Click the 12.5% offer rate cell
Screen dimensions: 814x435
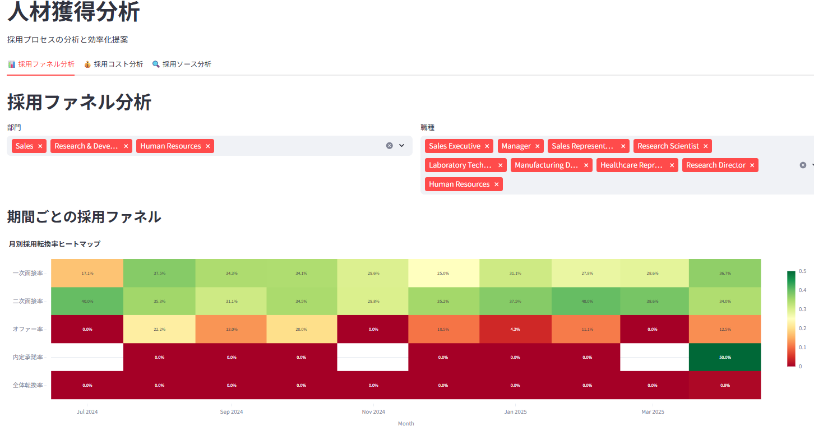[x=725, y=329]
